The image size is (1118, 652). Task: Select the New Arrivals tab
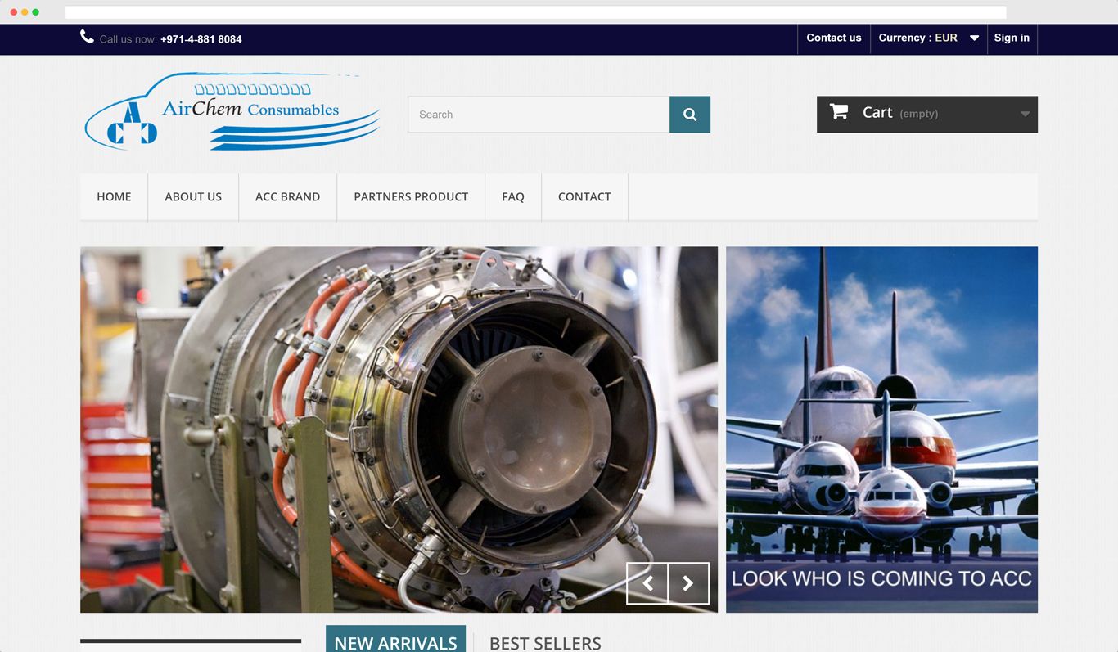click(395, 641)
